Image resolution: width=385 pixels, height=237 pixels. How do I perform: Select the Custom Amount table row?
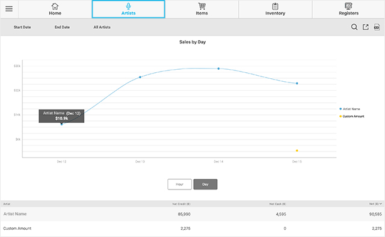(192, 229)
